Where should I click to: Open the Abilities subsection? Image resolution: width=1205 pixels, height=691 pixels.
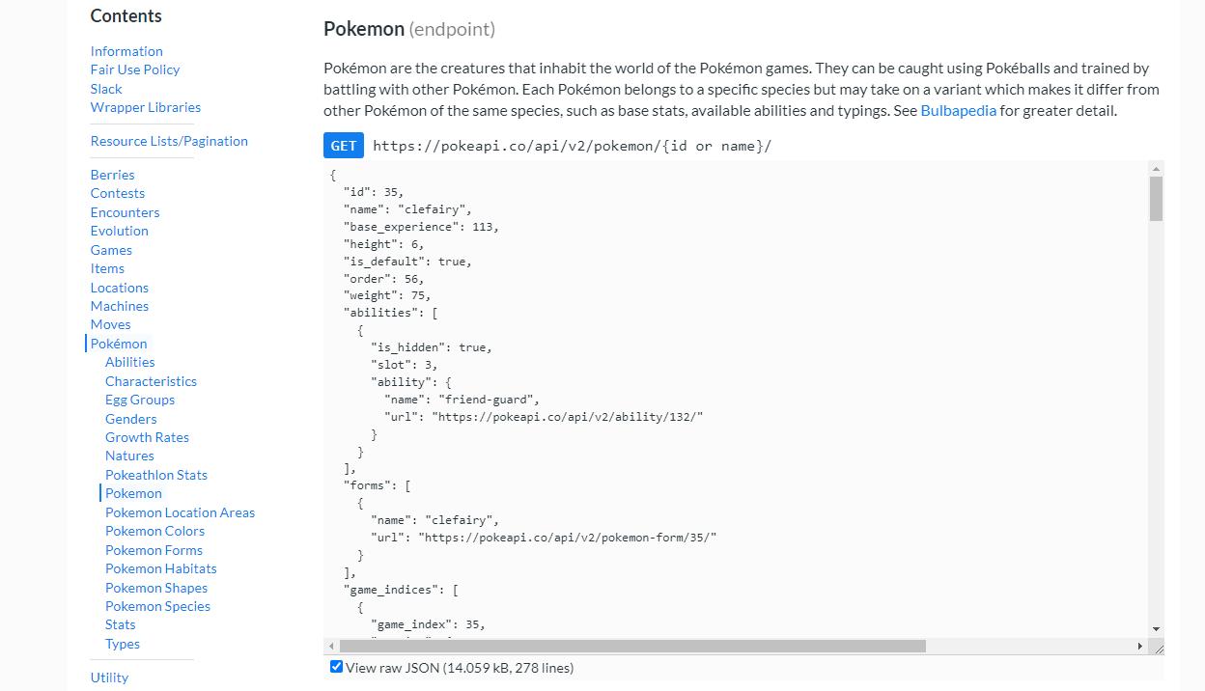click(129, 361)
